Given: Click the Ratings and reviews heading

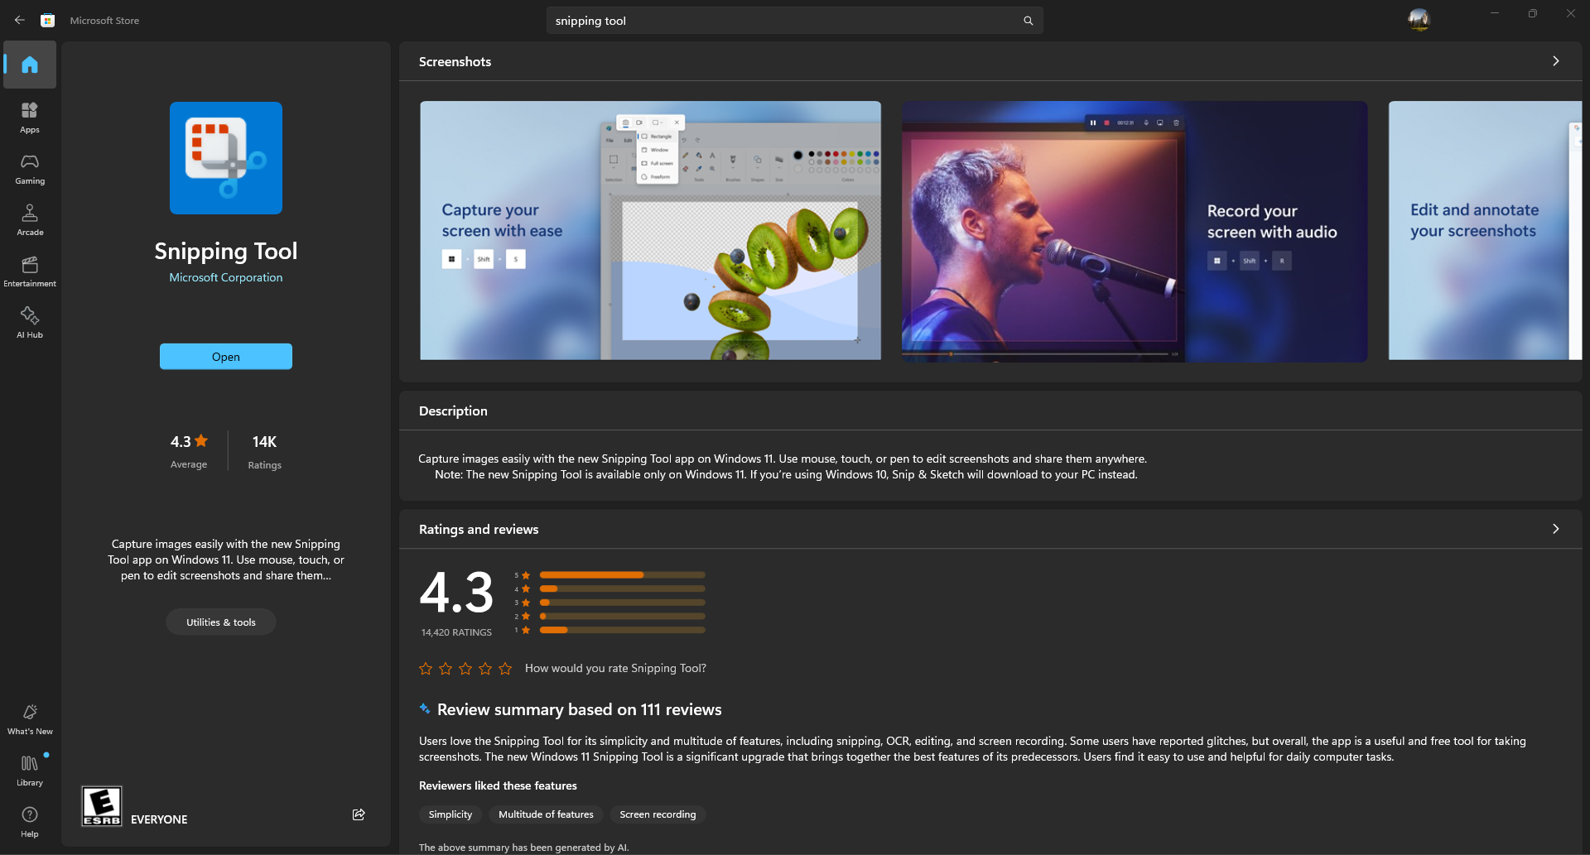Looking at the screenshot, I should click(x=479, y=529).
